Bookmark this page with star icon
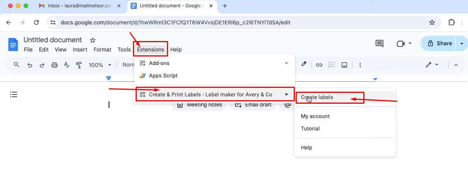The height and width of the screenshot is (173, 468). click(x=432, y=22)
